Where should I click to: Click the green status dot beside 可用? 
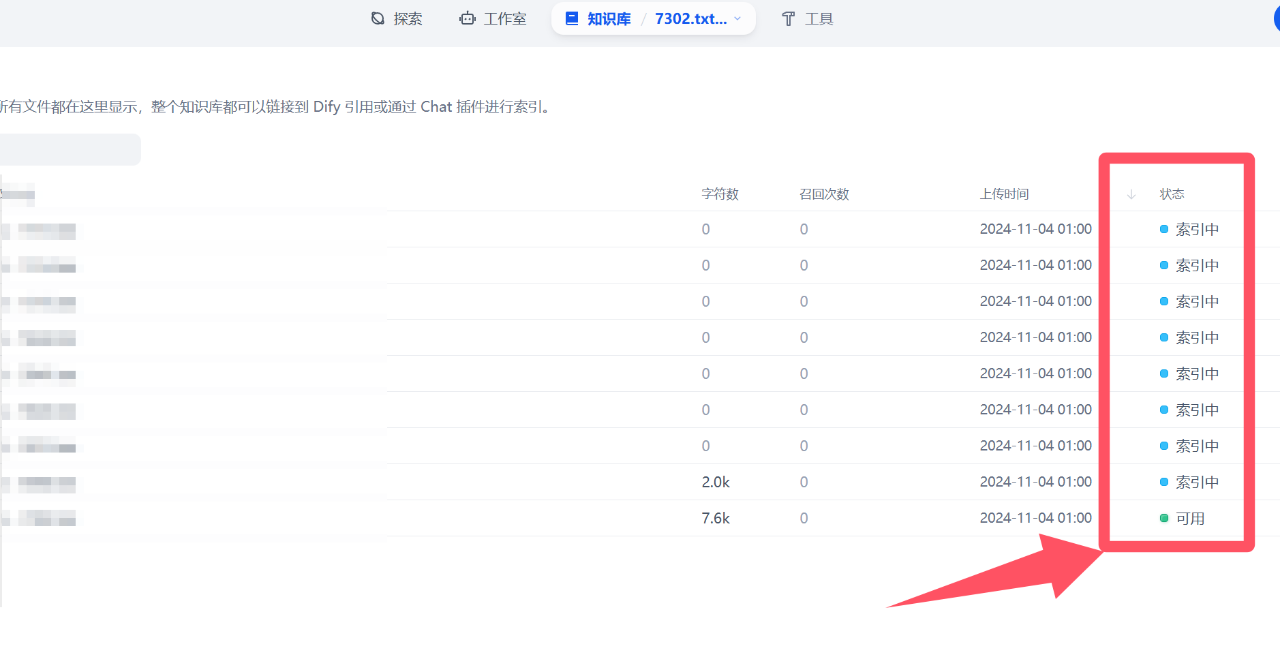coord(1164,518)
